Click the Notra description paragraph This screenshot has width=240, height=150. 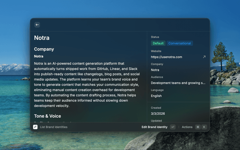point(86,85)
